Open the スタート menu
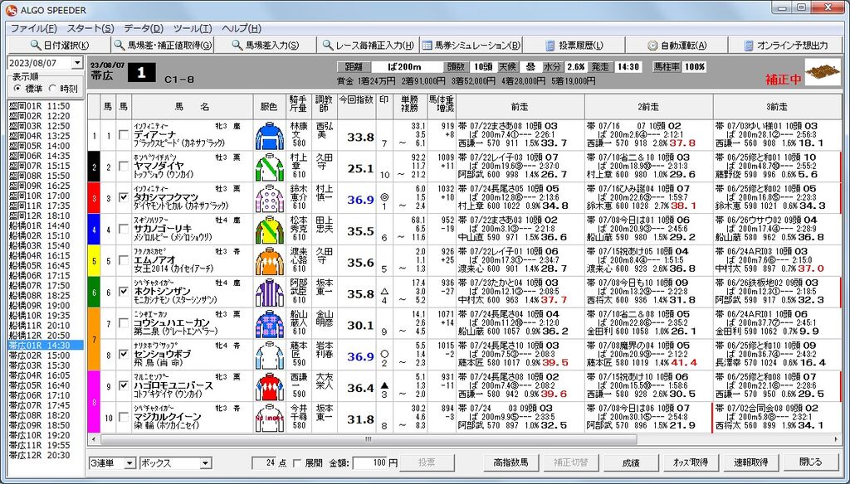 tap(90, 29)
